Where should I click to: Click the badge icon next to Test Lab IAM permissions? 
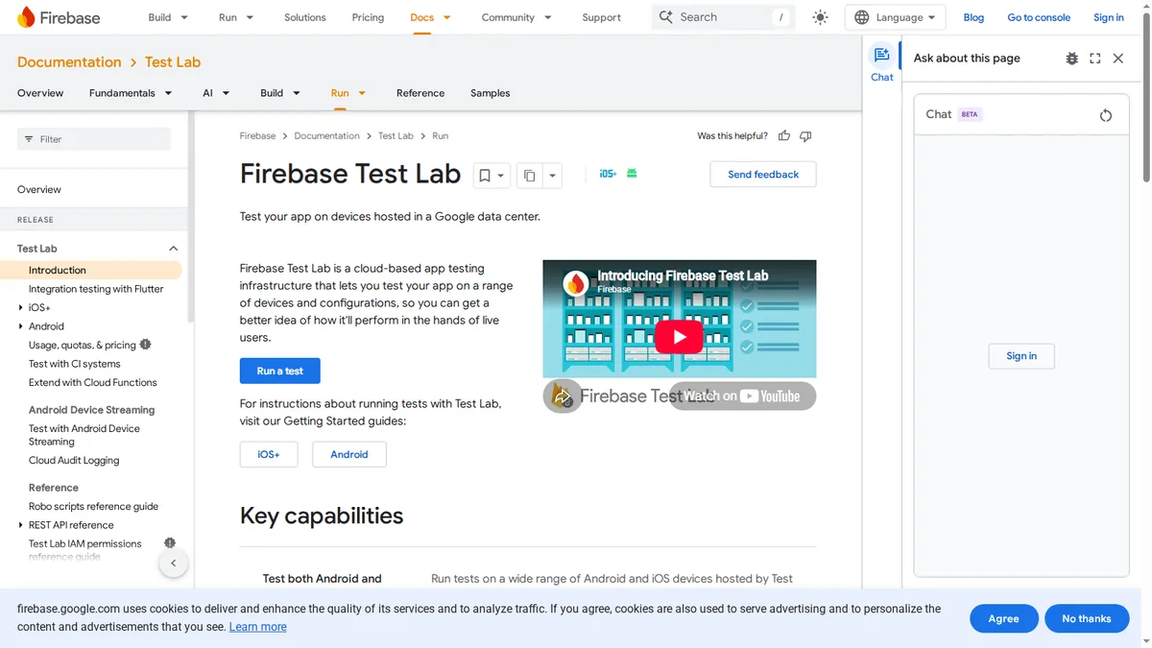[170, 543]
